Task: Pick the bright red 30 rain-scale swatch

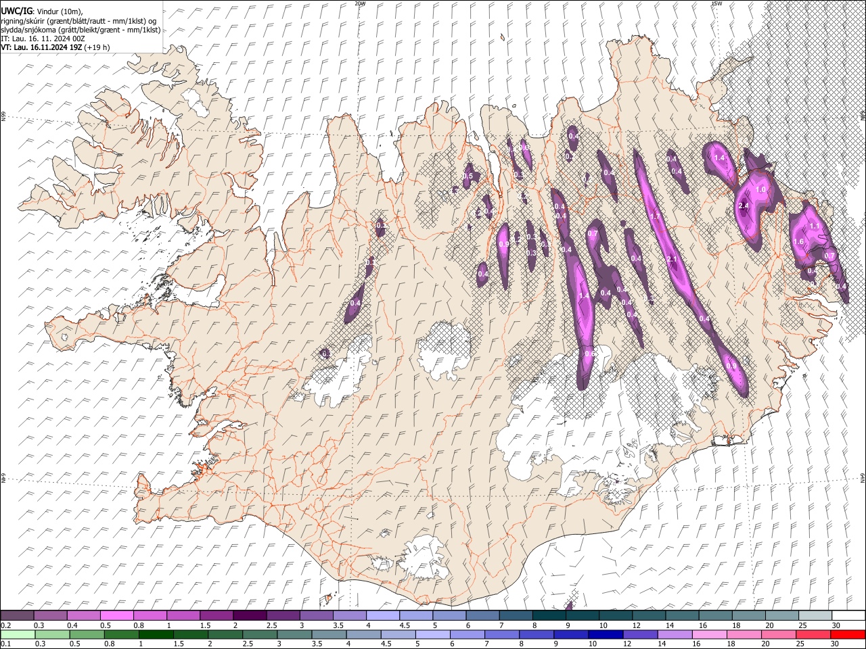Action: click(848, 634)
